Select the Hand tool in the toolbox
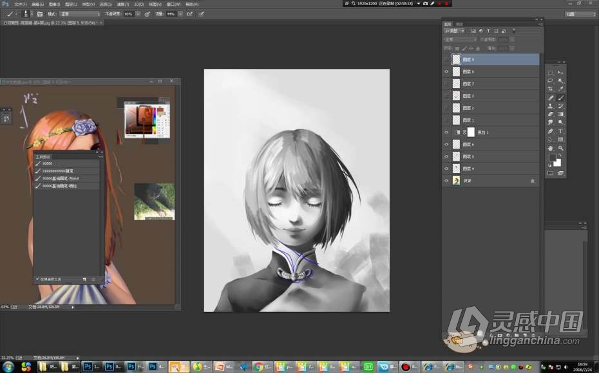The height and width of the screenshot is (373, 599). [x=551, y=148]
